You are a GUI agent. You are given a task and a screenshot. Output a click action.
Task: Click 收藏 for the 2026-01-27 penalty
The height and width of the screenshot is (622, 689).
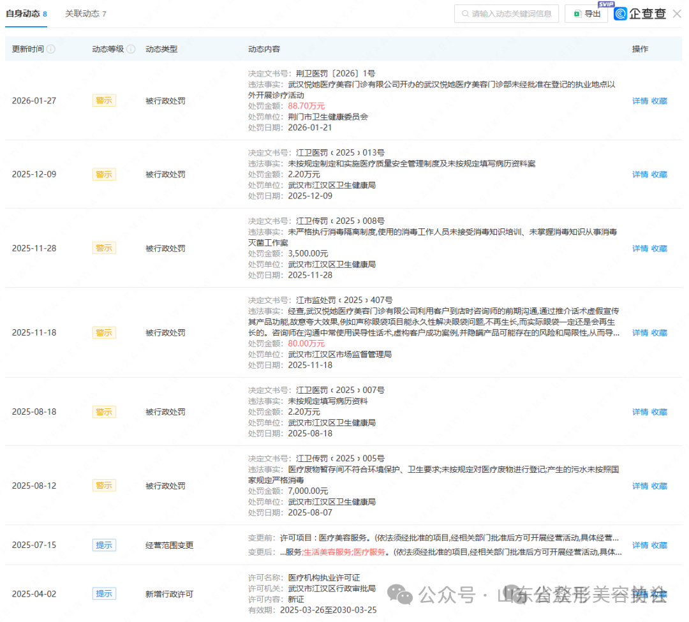(x=659, y=101)
